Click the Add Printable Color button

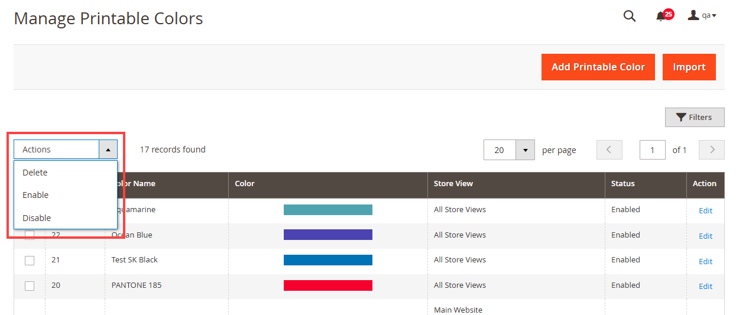click(x=598, y=67)
